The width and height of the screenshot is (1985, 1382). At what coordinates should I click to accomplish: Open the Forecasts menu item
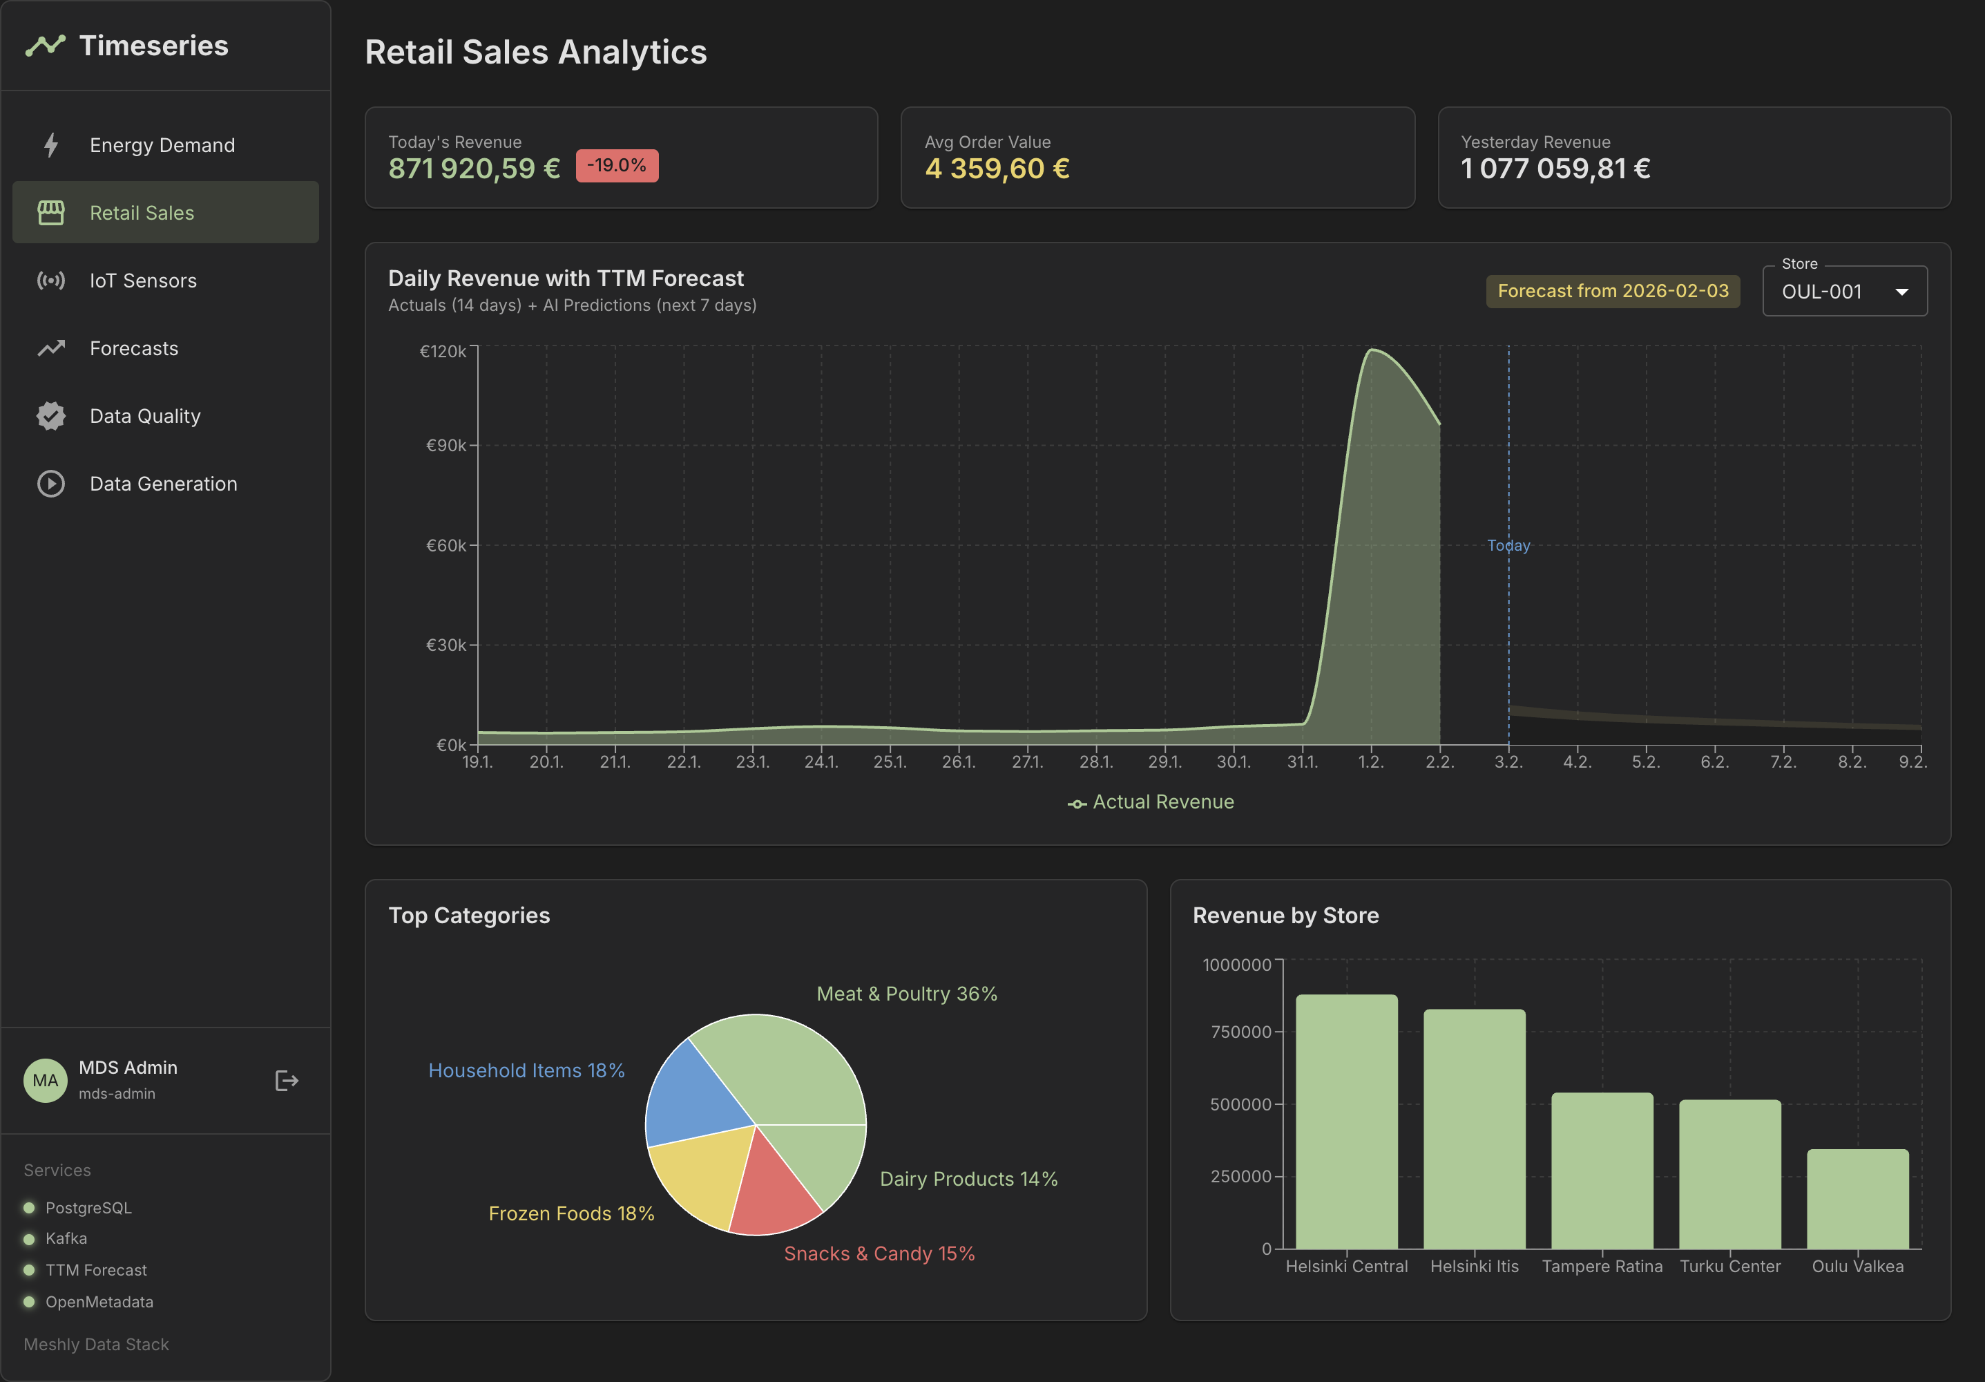134,348
